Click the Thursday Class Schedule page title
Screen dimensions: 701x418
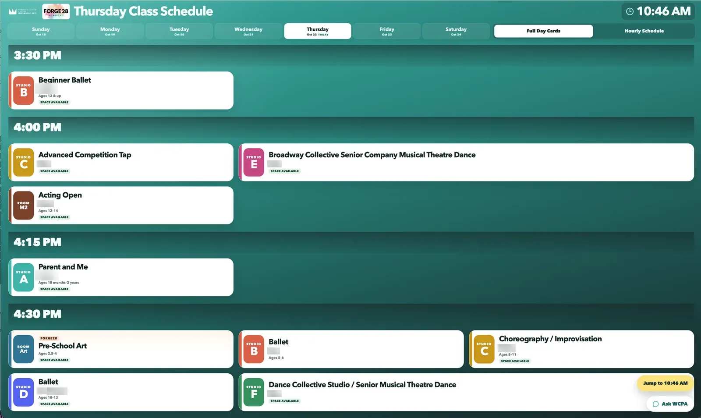(x=143, y=11)
